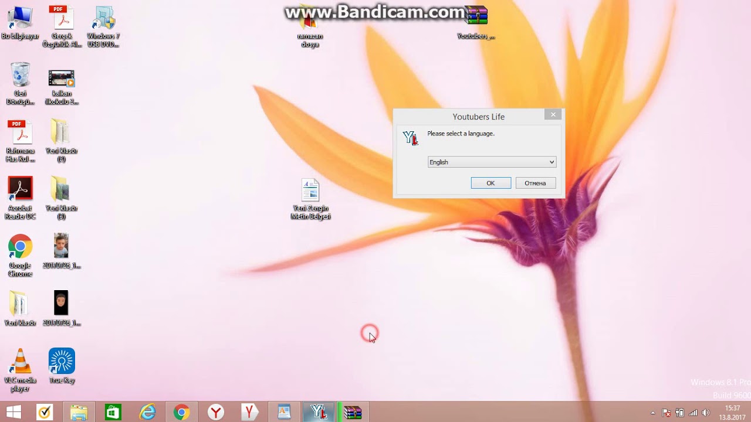Select the VLC media player shortcut
Image resolution: width=751 pixels, height=422 pixels.
[20, 370]
